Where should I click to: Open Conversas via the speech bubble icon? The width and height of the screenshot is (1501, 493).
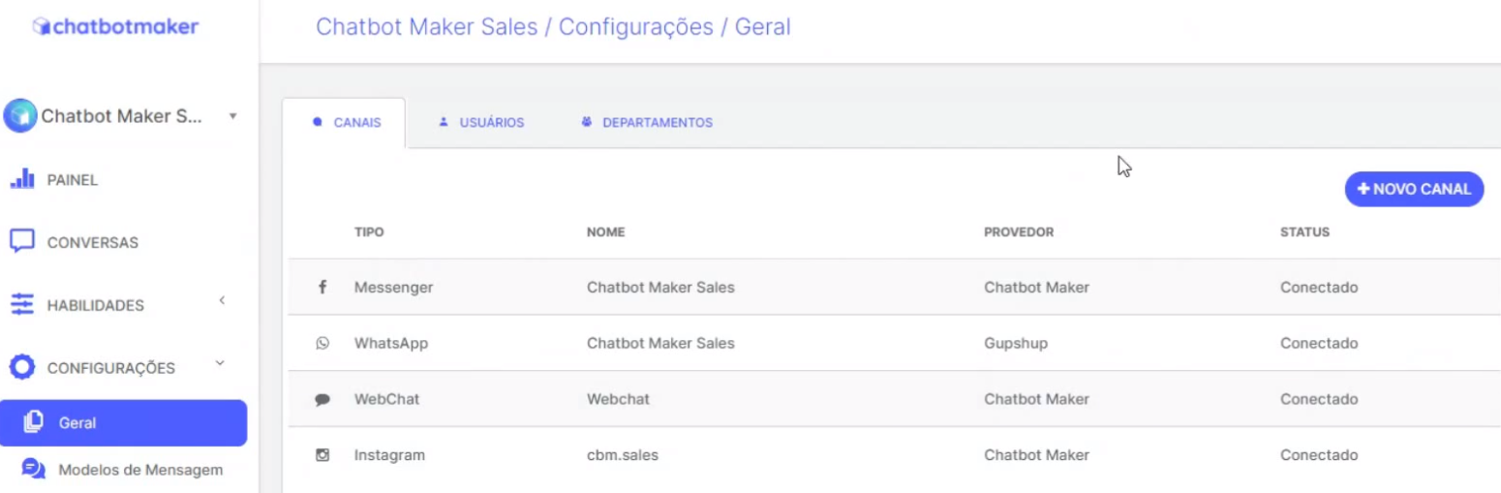point(22,241)
